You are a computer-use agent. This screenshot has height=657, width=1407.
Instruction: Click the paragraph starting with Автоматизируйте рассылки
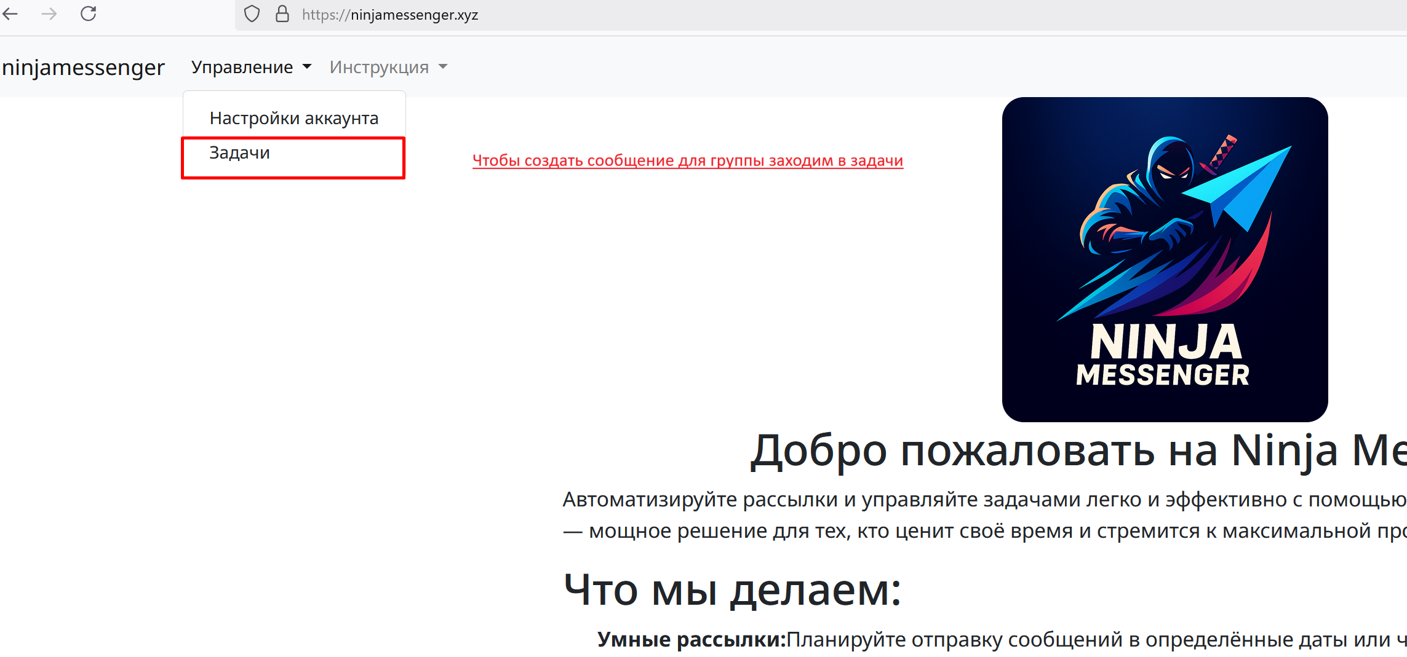tap(984, 515)
